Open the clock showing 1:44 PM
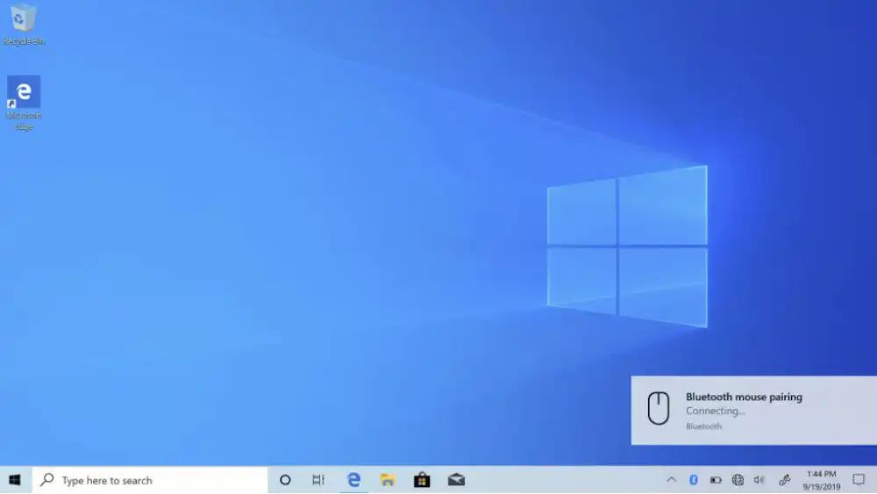The height and width of the screenshot is (494, 877). (822, 480)
